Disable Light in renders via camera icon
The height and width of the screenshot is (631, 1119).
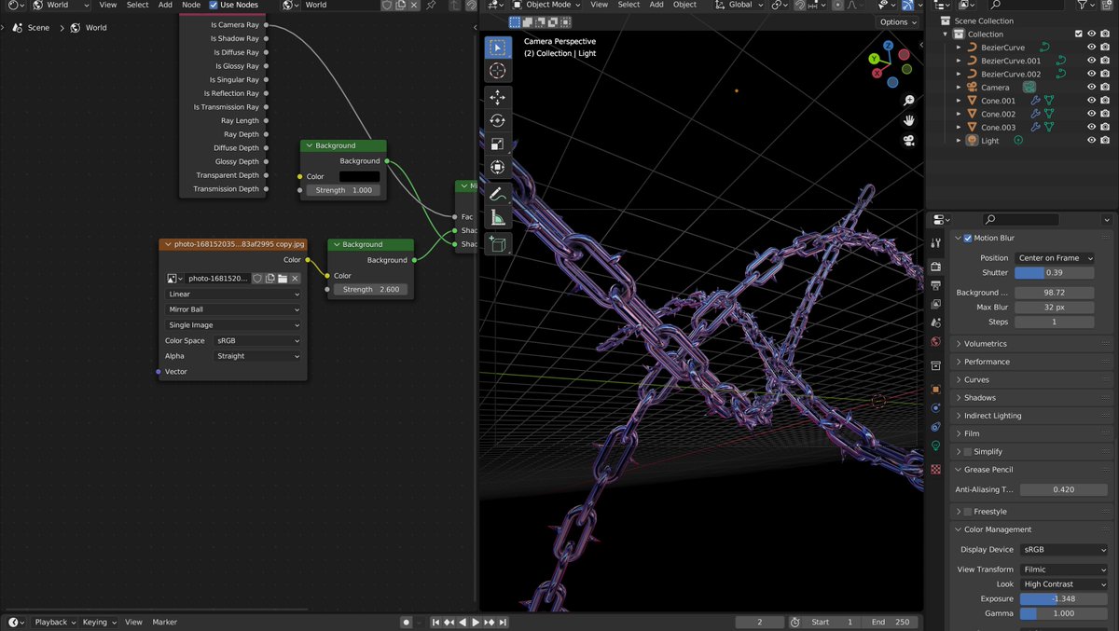[x=1105, y=141]
